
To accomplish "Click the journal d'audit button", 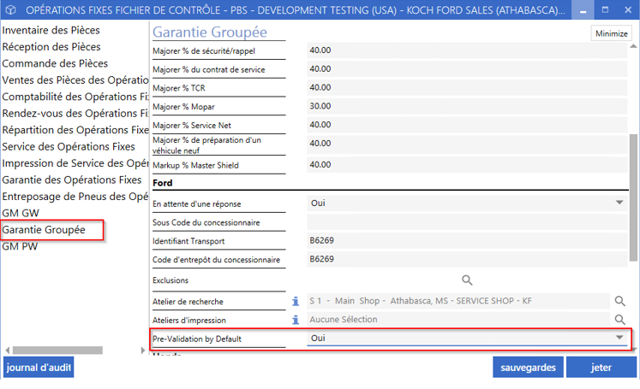I will pyautogui.click(x=39, y=368).
